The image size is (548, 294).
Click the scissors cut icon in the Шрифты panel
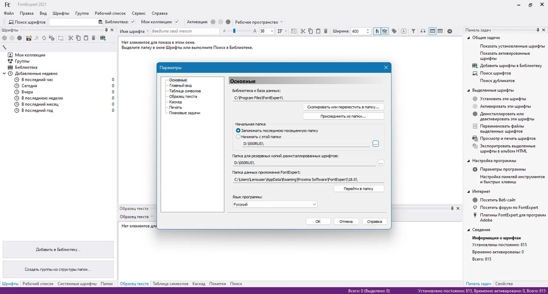[x=71, y=38]
